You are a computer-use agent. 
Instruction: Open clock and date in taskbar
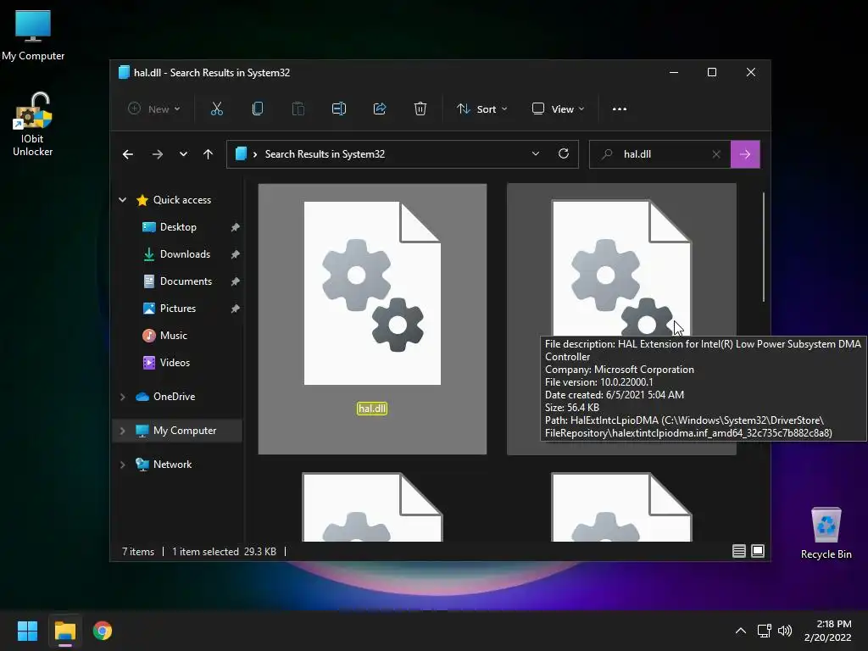(x=827, y=631)
